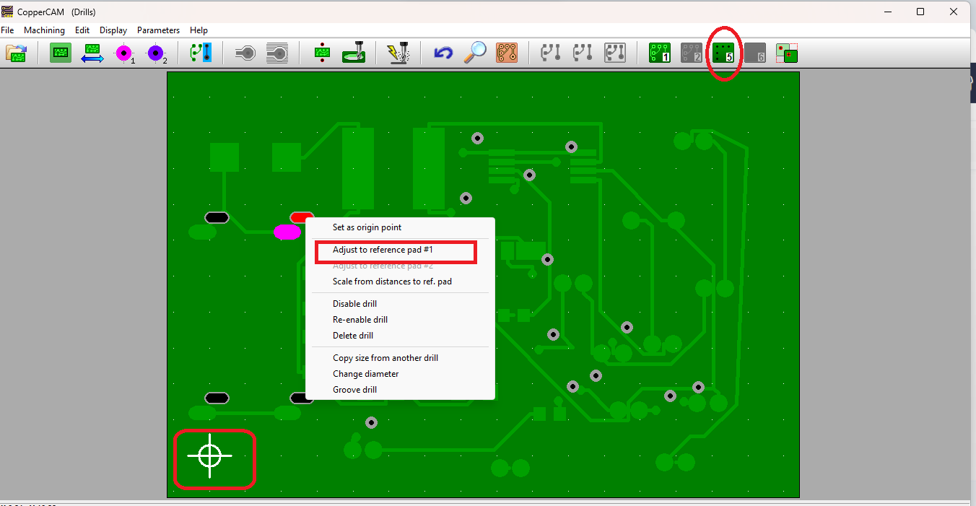Click the overlapping layers with red dots icon
Image resolution: width=976 pixels, height=506 pixels.
[x=787, y=53]
